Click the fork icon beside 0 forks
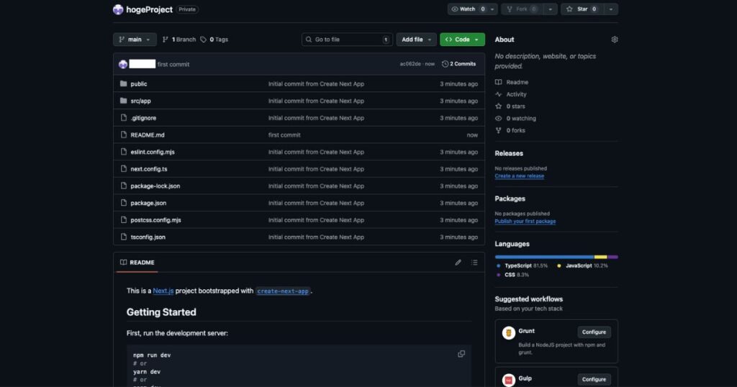 [498, 131]
